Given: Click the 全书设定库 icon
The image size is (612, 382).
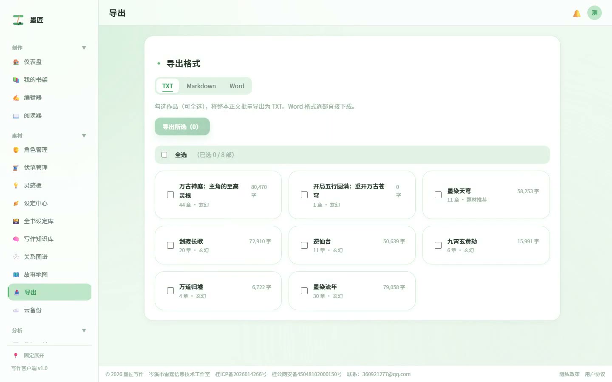Looking at the screenshot, I should tap(16, 221).
